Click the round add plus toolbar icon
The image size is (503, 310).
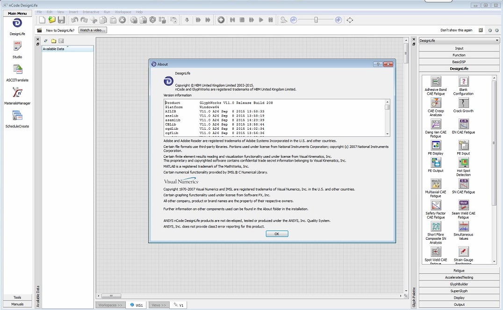221,20
